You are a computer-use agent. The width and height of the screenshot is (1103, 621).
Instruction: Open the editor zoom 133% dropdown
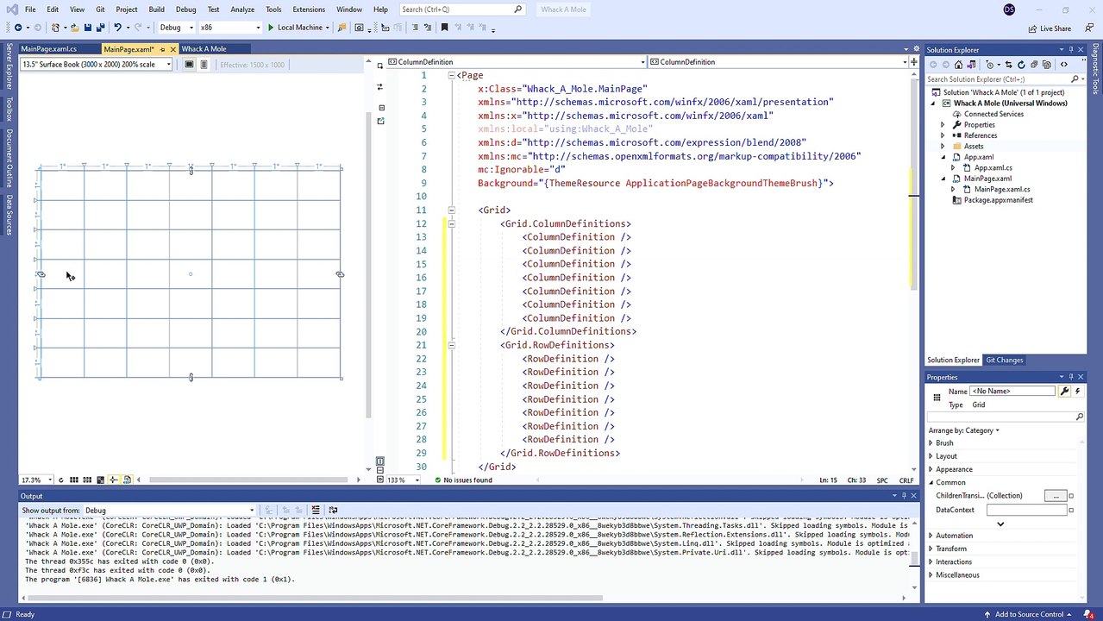tap(401, 480)
